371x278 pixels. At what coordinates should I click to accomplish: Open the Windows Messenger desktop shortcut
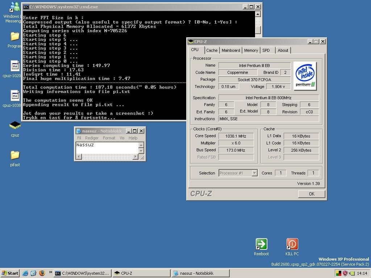tap(14, 7)
